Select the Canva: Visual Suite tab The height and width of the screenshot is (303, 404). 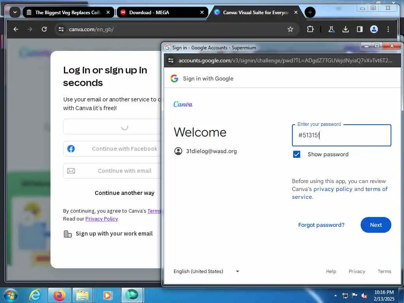pyautogui.click(x=256, y=12)
